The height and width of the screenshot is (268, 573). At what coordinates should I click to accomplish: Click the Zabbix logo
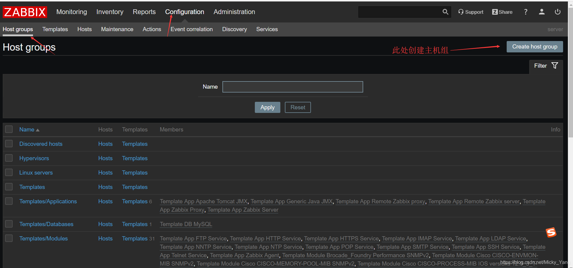(25, 12)
